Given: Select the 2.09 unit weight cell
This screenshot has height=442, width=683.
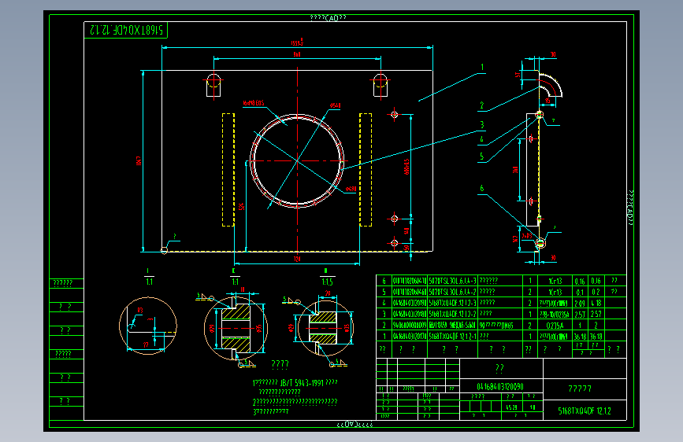Looking at the screenshot, I should tap(580, 303).
